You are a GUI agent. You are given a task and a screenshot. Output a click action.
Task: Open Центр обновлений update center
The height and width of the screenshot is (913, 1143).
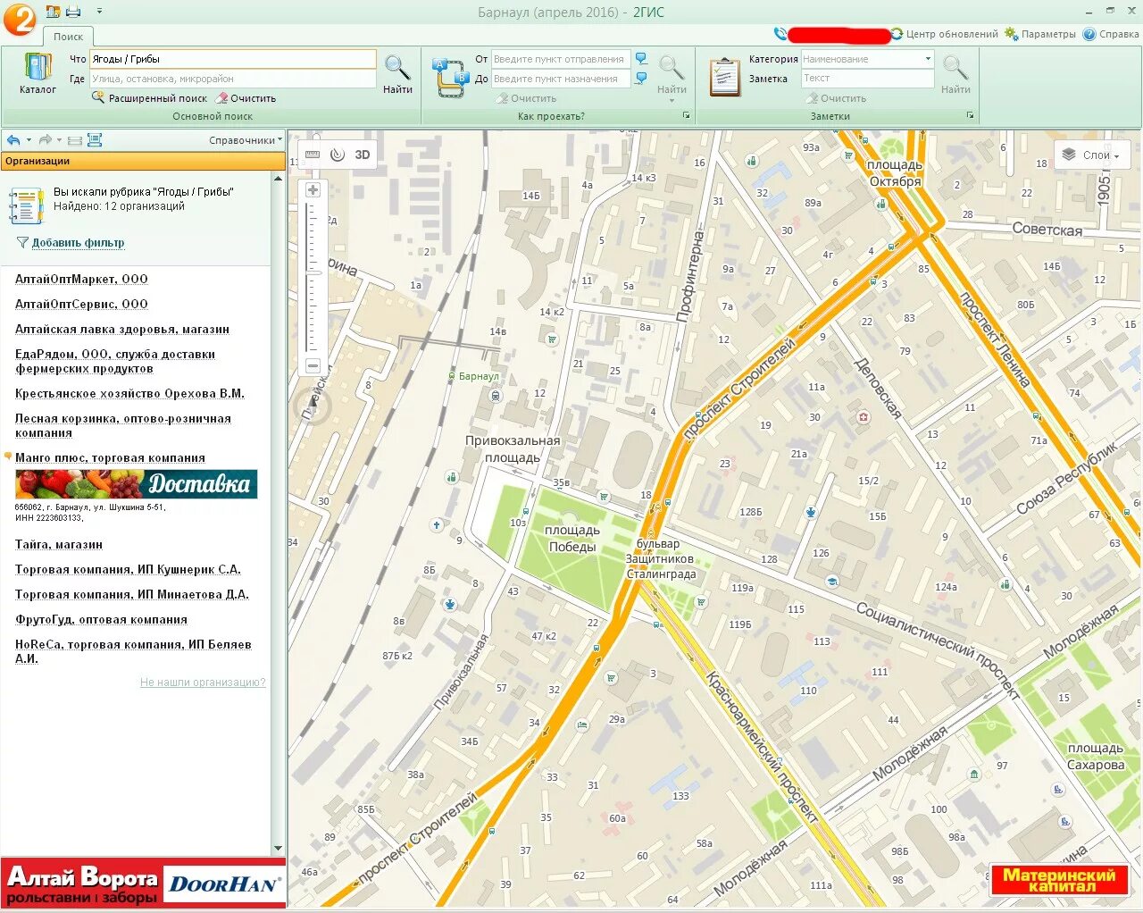(x=945, y=34)
